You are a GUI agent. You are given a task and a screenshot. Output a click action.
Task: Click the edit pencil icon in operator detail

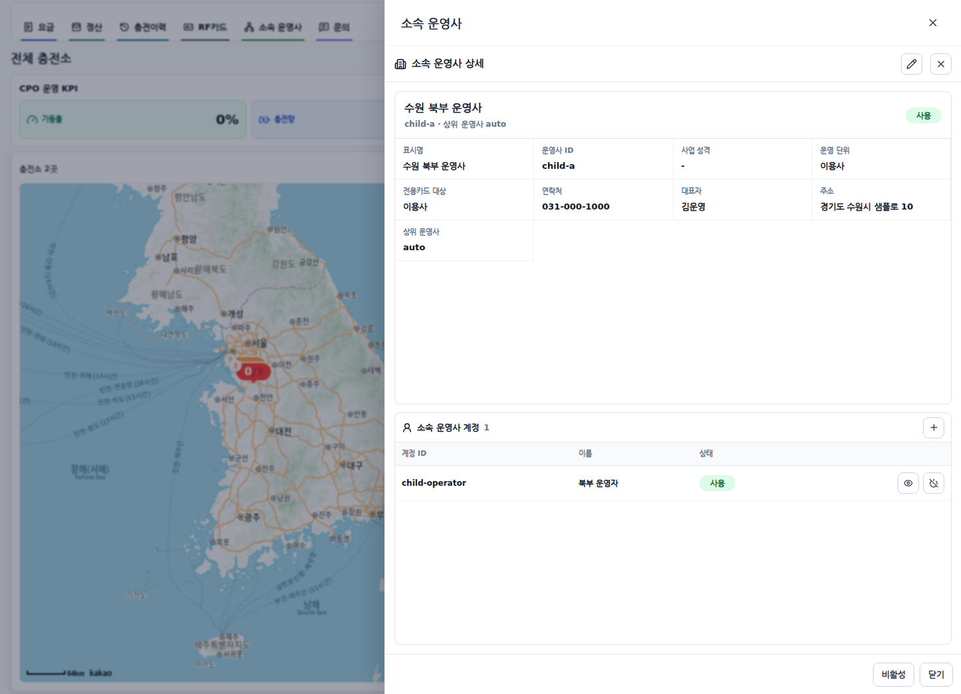(x=911, y=64)
